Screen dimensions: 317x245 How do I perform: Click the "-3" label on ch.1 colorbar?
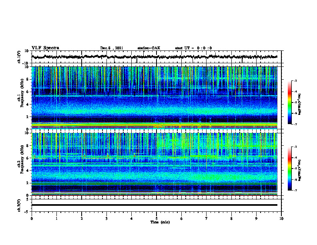click(295, 80)
